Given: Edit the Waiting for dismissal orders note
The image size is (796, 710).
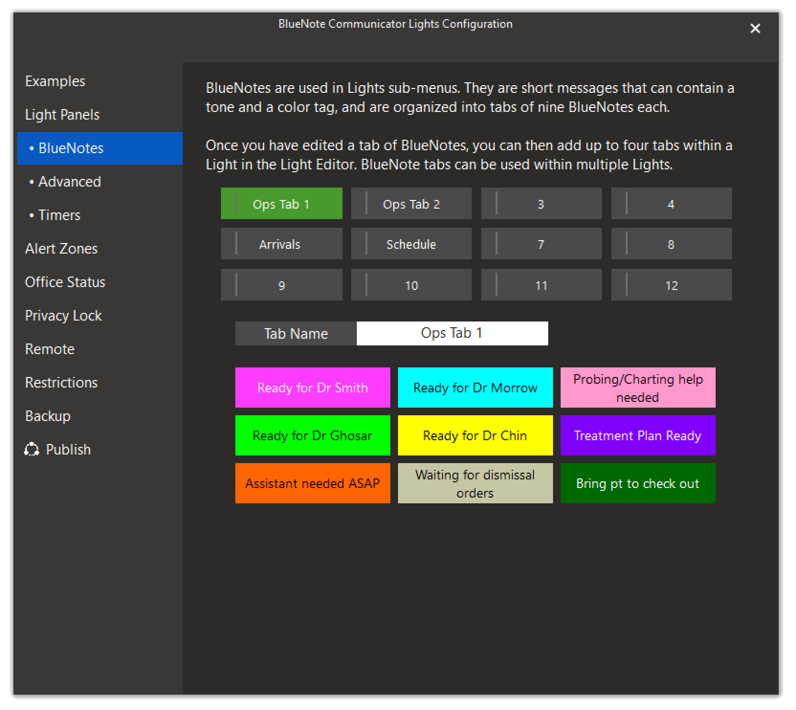Looking at the screenshot, I should tap(475, 483).
